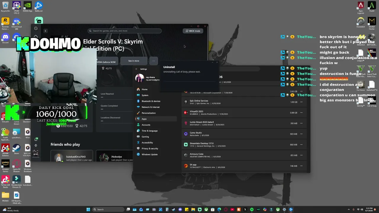Open options menu for Armoury Crate

[301, 155]
